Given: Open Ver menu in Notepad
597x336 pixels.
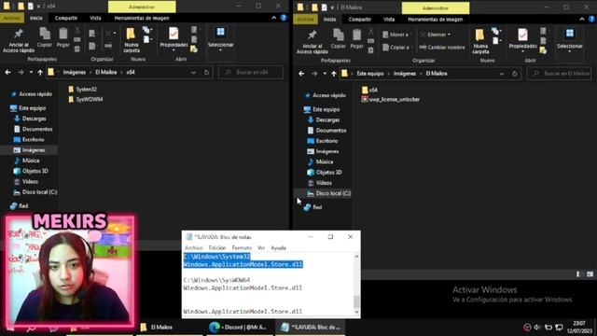Looking at the screenshot, I should click(x=261, y=247).
